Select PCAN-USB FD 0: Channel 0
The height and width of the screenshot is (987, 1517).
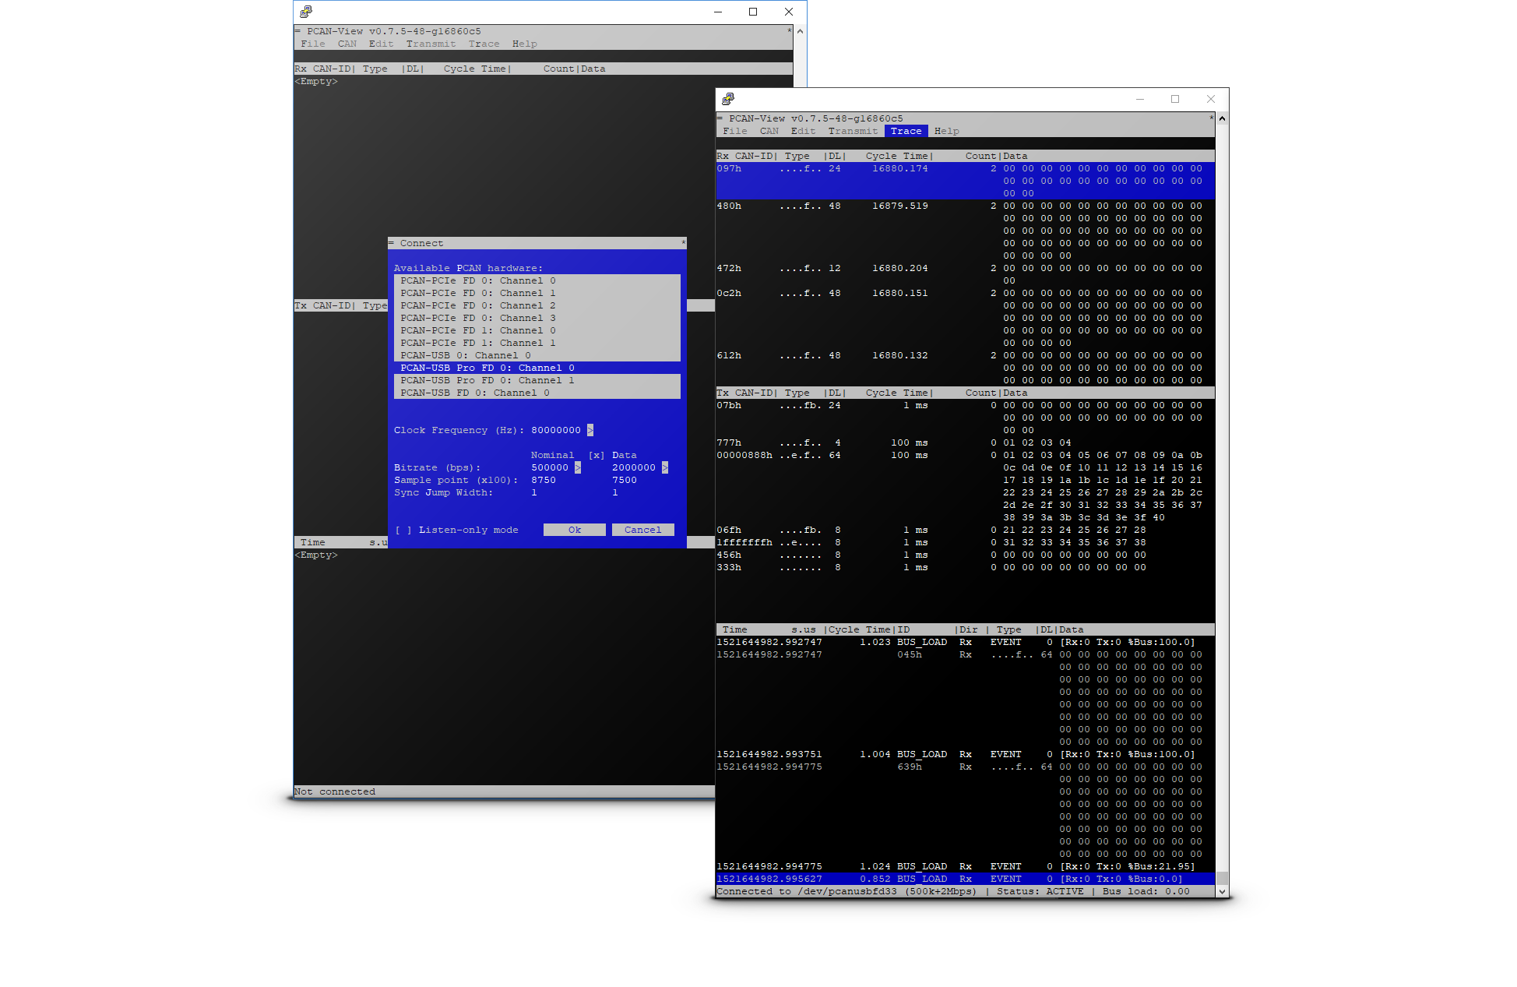537,393
